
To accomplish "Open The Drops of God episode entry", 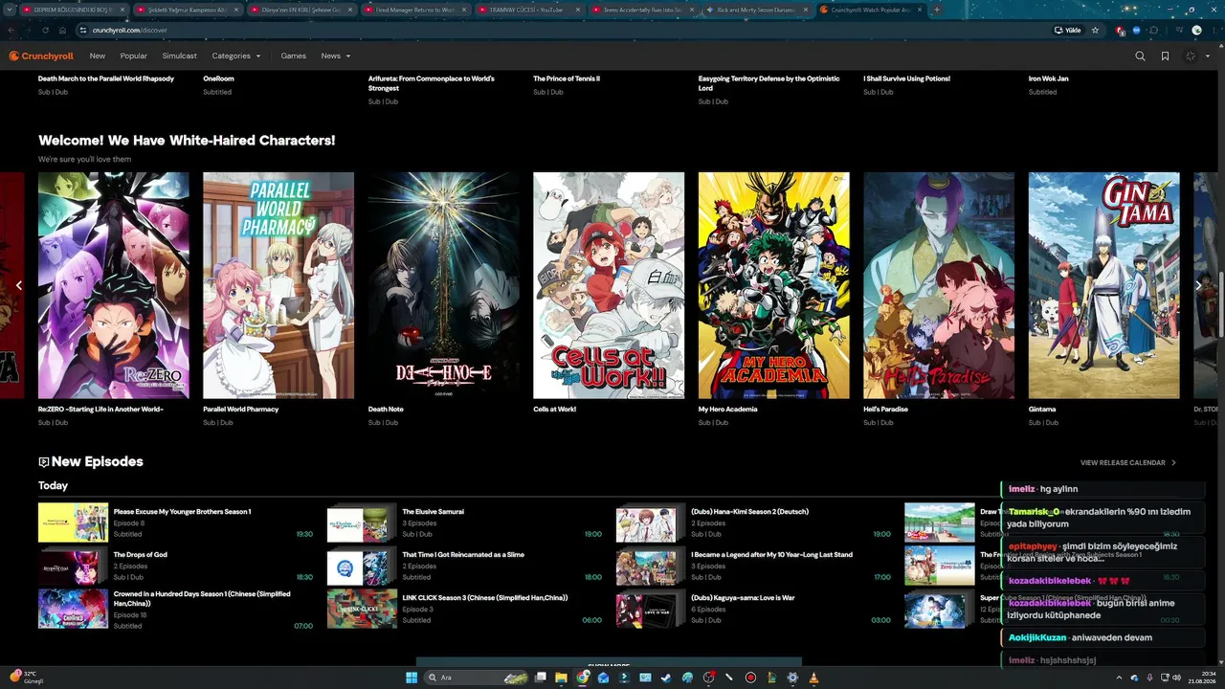I will [x=176, y=567].
